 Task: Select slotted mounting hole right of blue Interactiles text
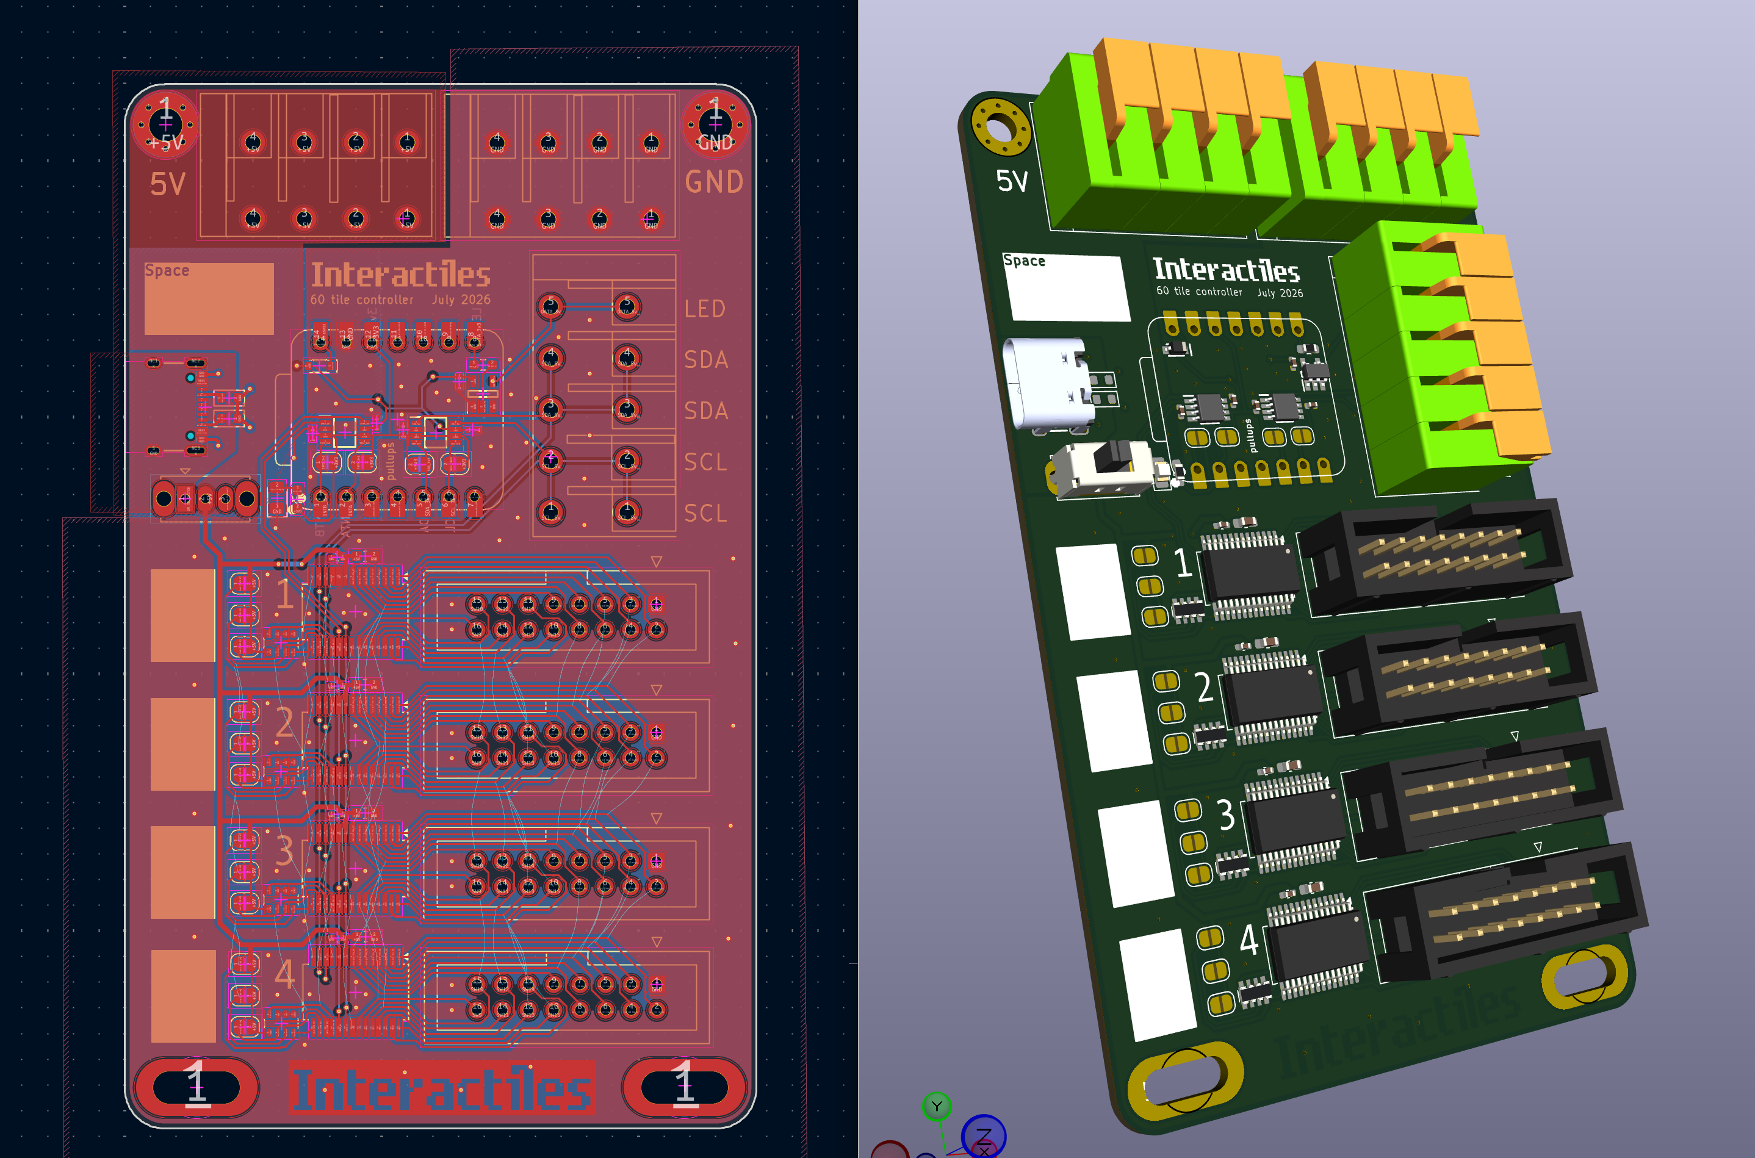685,1087
